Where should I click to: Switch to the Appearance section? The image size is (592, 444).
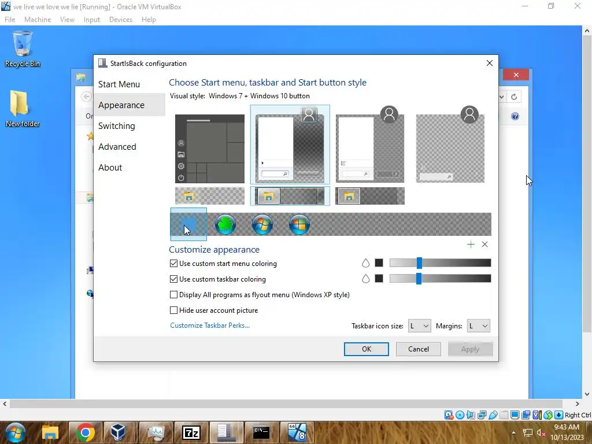pos(121,105)
